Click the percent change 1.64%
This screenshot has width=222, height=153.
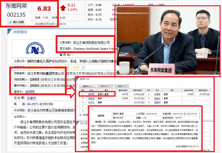[72, 10]
